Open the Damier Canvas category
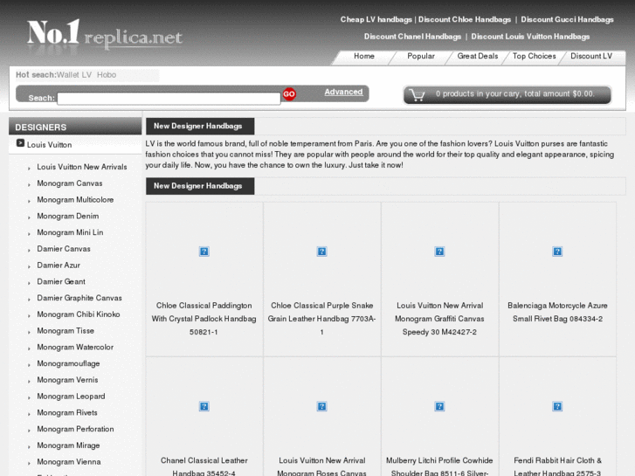Image resolution: width=635 pixels, height=476 pixels. (64, 249)
